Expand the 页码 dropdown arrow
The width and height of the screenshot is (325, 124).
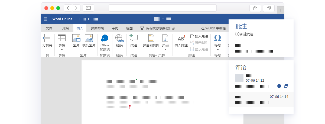(165, 50)
